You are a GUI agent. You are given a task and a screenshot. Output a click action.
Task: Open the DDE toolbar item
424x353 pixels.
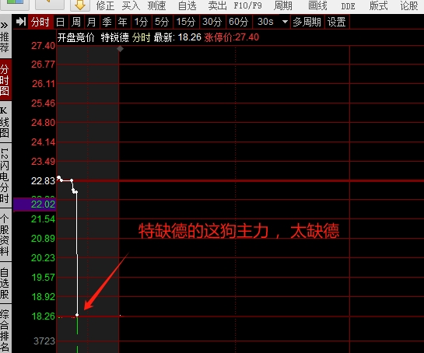[348, 6]
